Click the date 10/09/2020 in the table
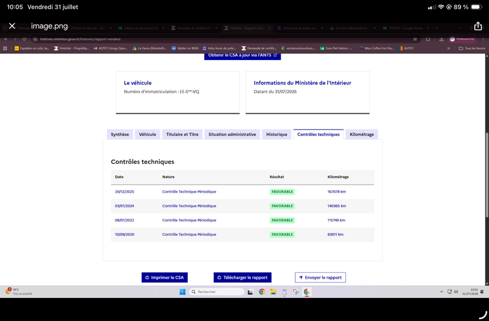The height and width of the screenshot is (321, 489). tap(125, 235)
